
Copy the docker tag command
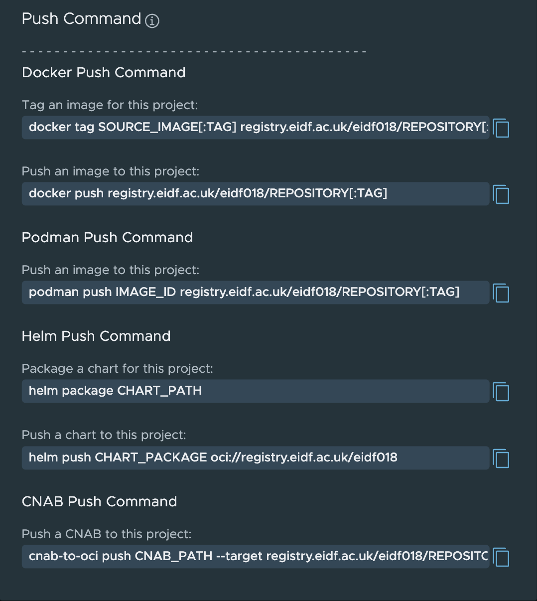(x=501, y=128)
